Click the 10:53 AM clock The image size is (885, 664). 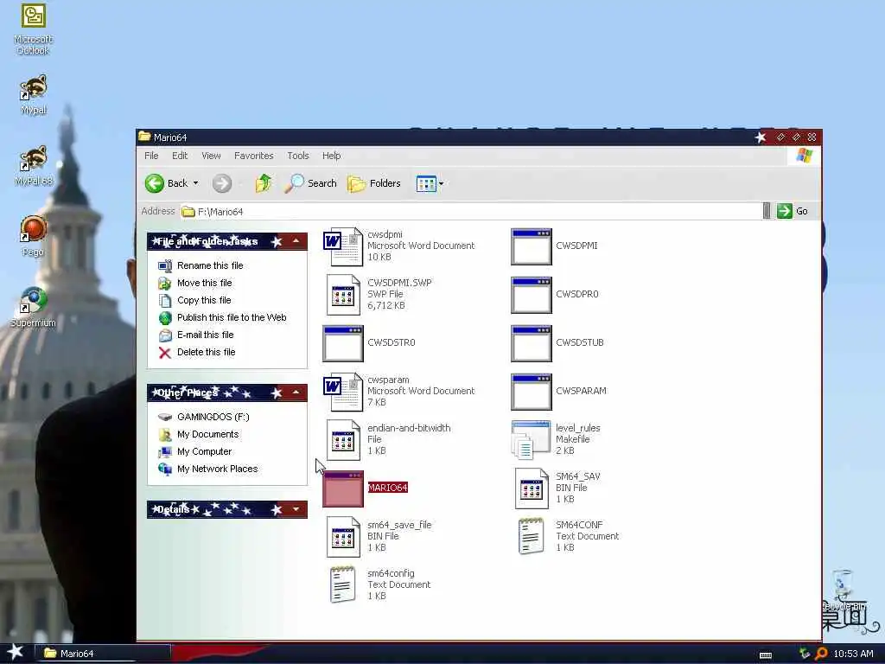coord(853,654)
